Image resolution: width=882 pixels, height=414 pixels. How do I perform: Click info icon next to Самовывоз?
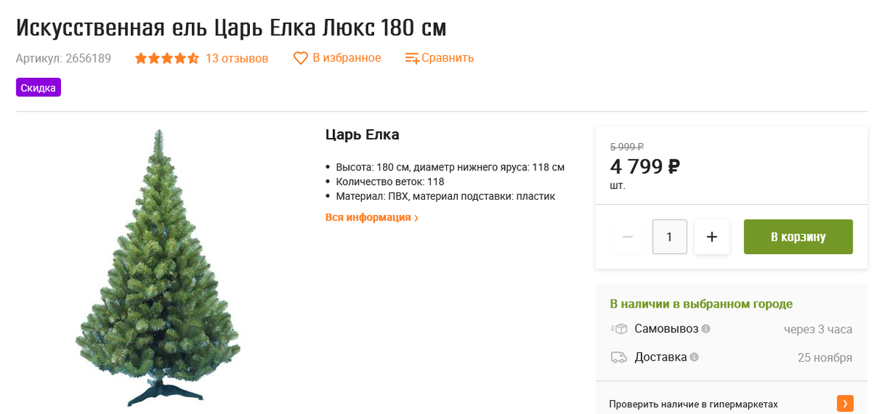pos(706,329)
